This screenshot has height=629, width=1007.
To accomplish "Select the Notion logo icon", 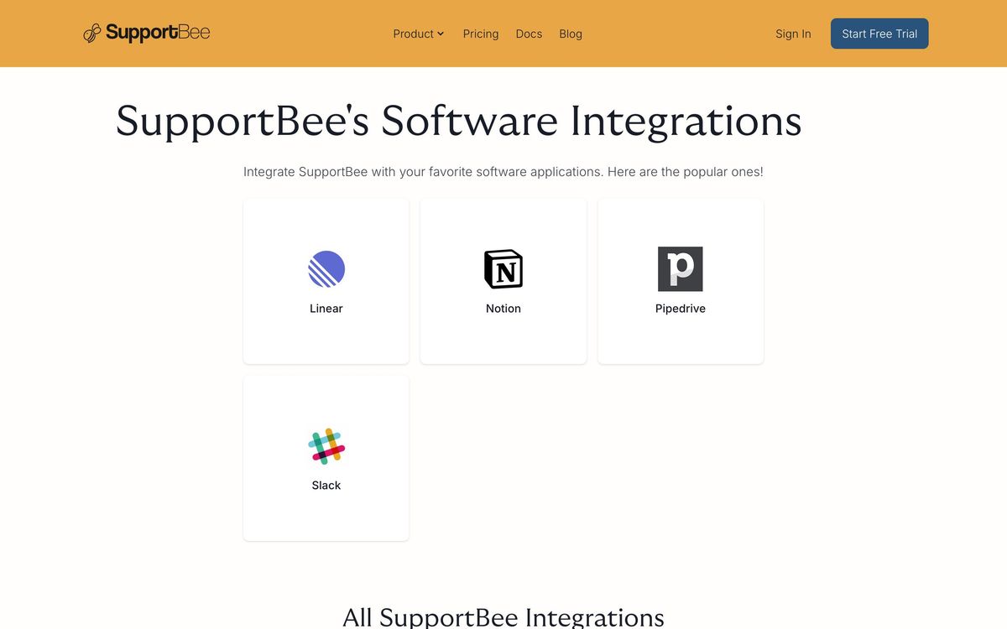I will coord(503,269).
